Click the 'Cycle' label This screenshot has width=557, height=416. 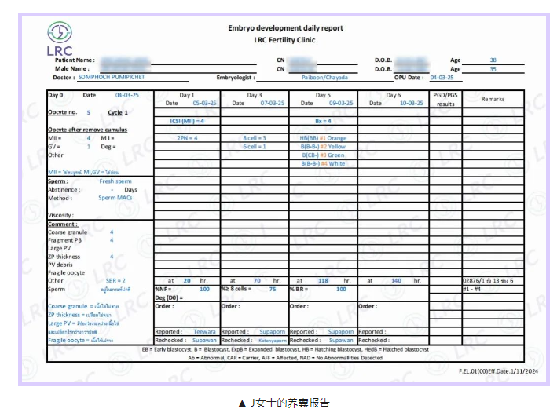115,112
